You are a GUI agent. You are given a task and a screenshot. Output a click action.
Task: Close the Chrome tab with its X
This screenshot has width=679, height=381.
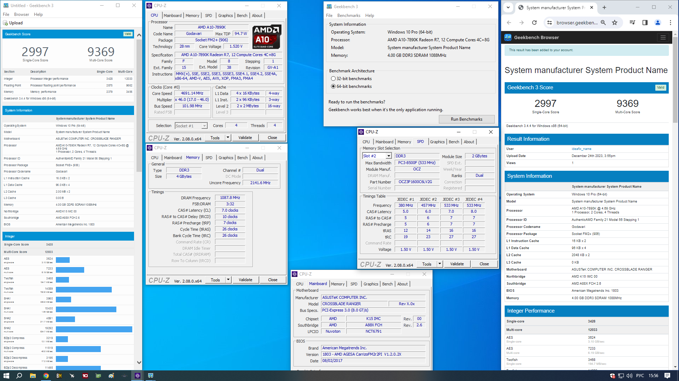click(591, 7)
